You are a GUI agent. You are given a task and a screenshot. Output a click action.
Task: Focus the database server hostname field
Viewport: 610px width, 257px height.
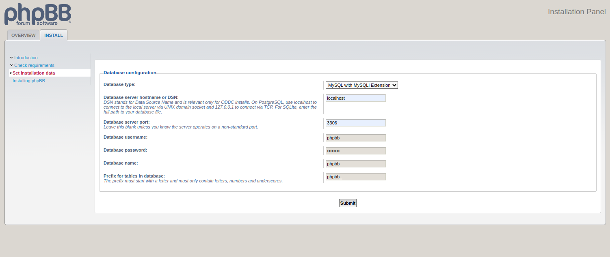click(355, 98)
